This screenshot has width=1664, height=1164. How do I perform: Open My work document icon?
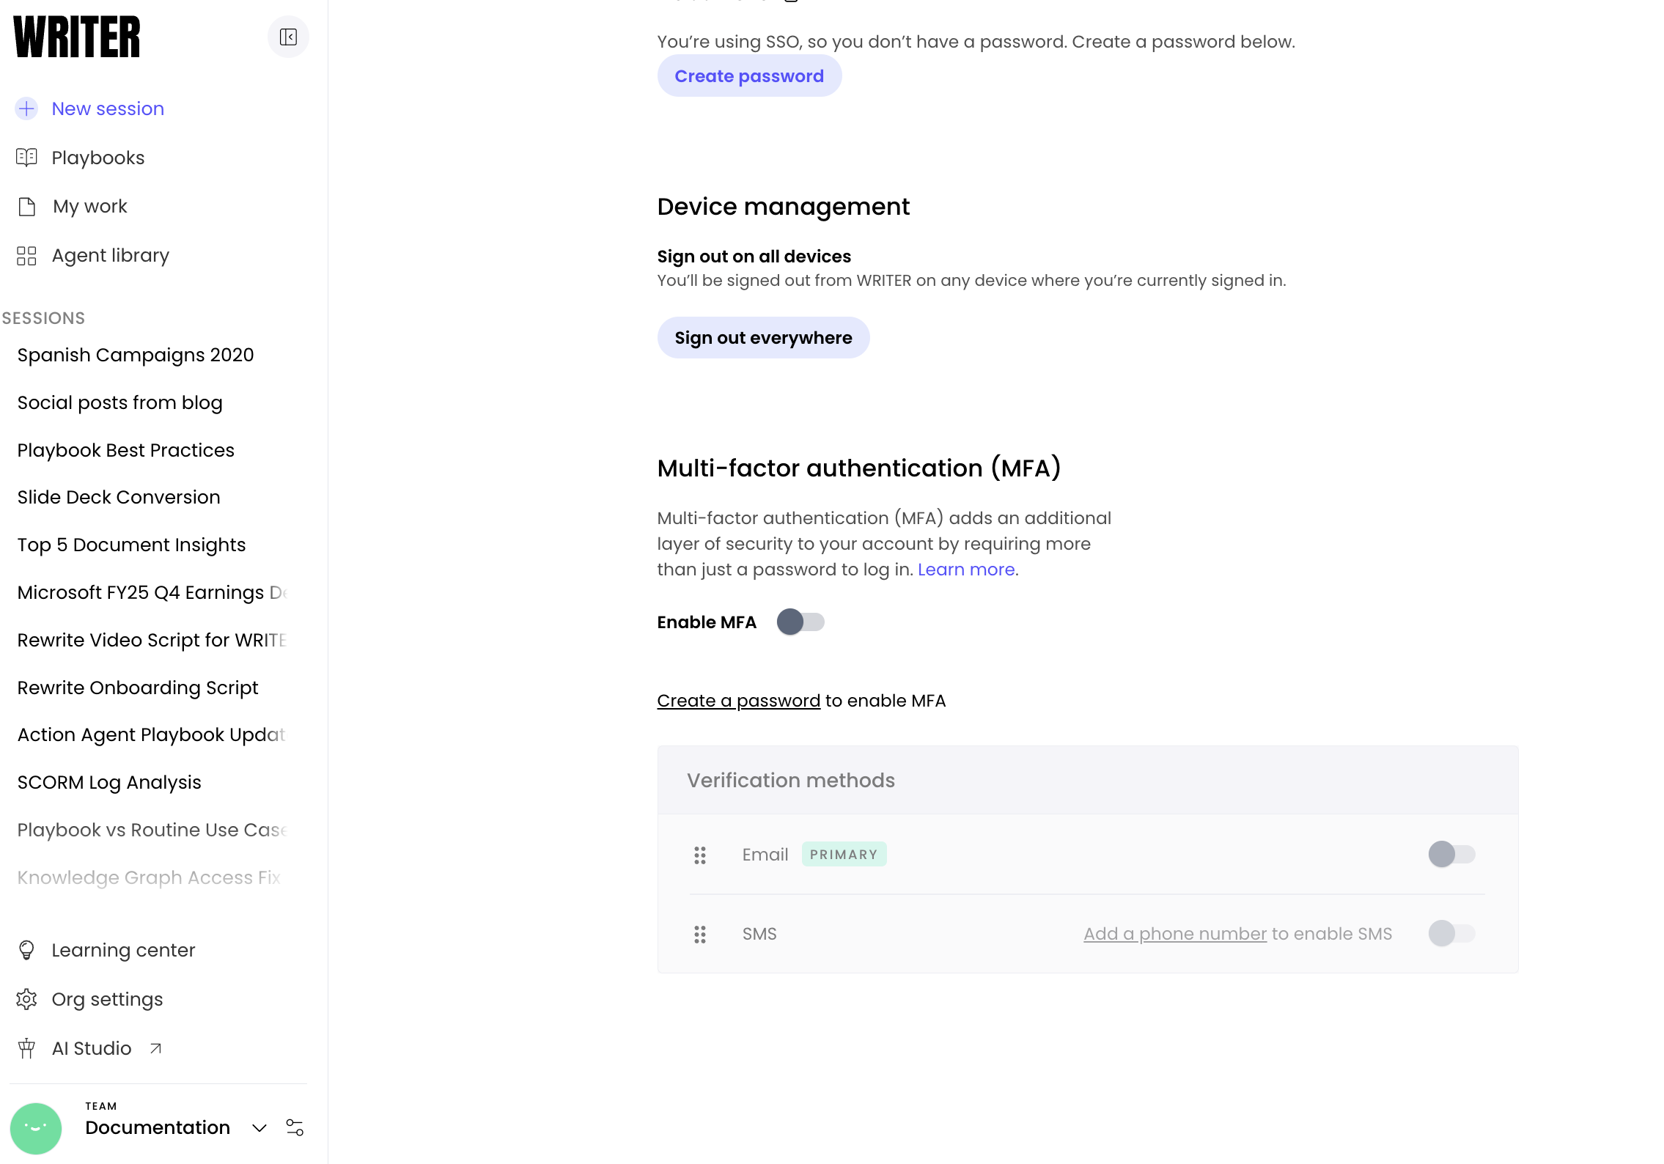click(x=26, y=207)
